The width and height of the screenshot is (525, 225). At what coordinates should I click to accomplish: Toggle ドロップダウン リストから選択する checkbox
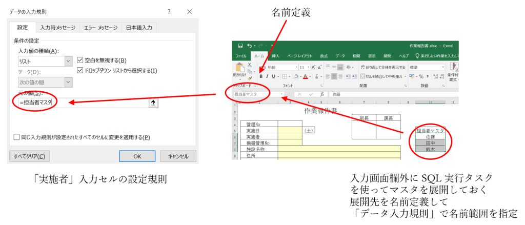(x=79, y=70)
